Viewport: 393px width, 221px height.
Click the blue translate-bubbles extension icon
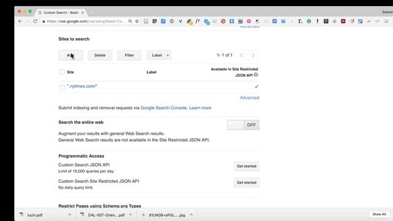pyautogui.click(x=207, y=22)
